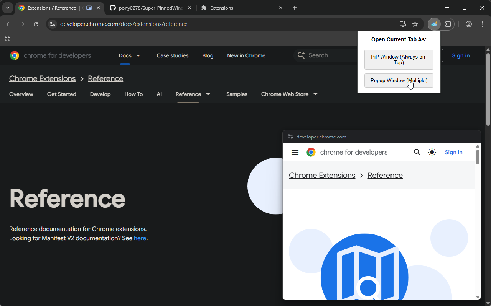Click the browser Back arrow

(x=8, y=24)
